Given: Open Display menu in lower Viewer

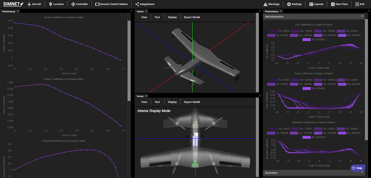Looking at the screenshot, I should point(172,102).
